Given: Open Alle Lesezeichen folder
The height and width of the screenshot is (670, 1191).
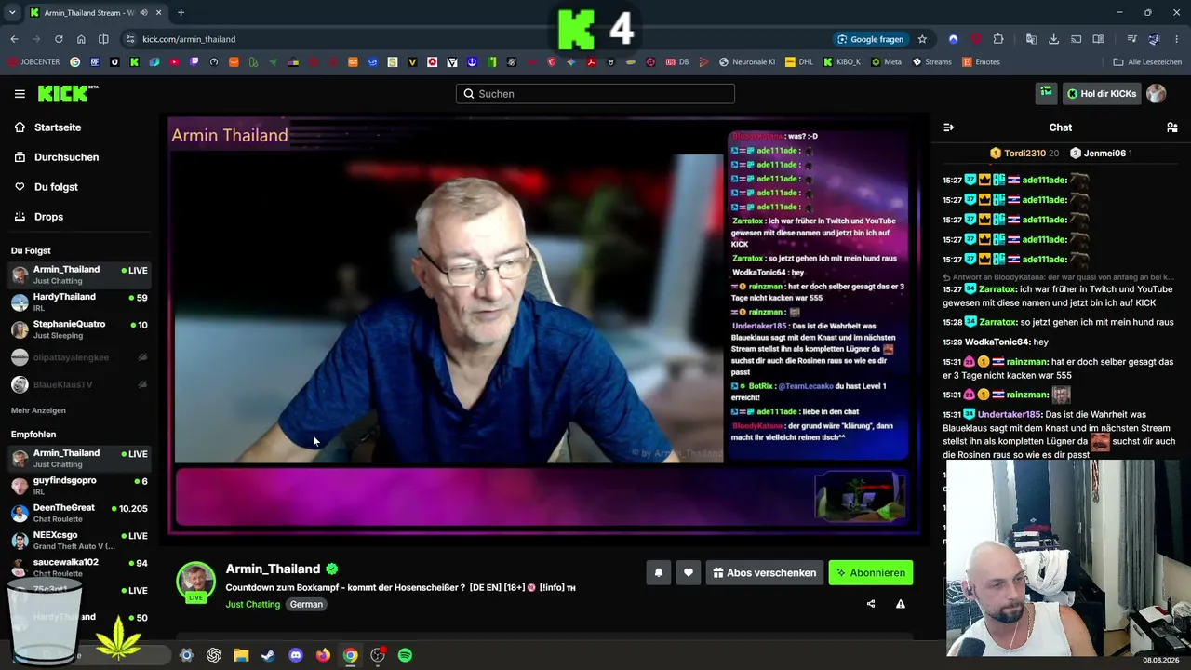Looking at the screenshot, I should point(1147,62).
